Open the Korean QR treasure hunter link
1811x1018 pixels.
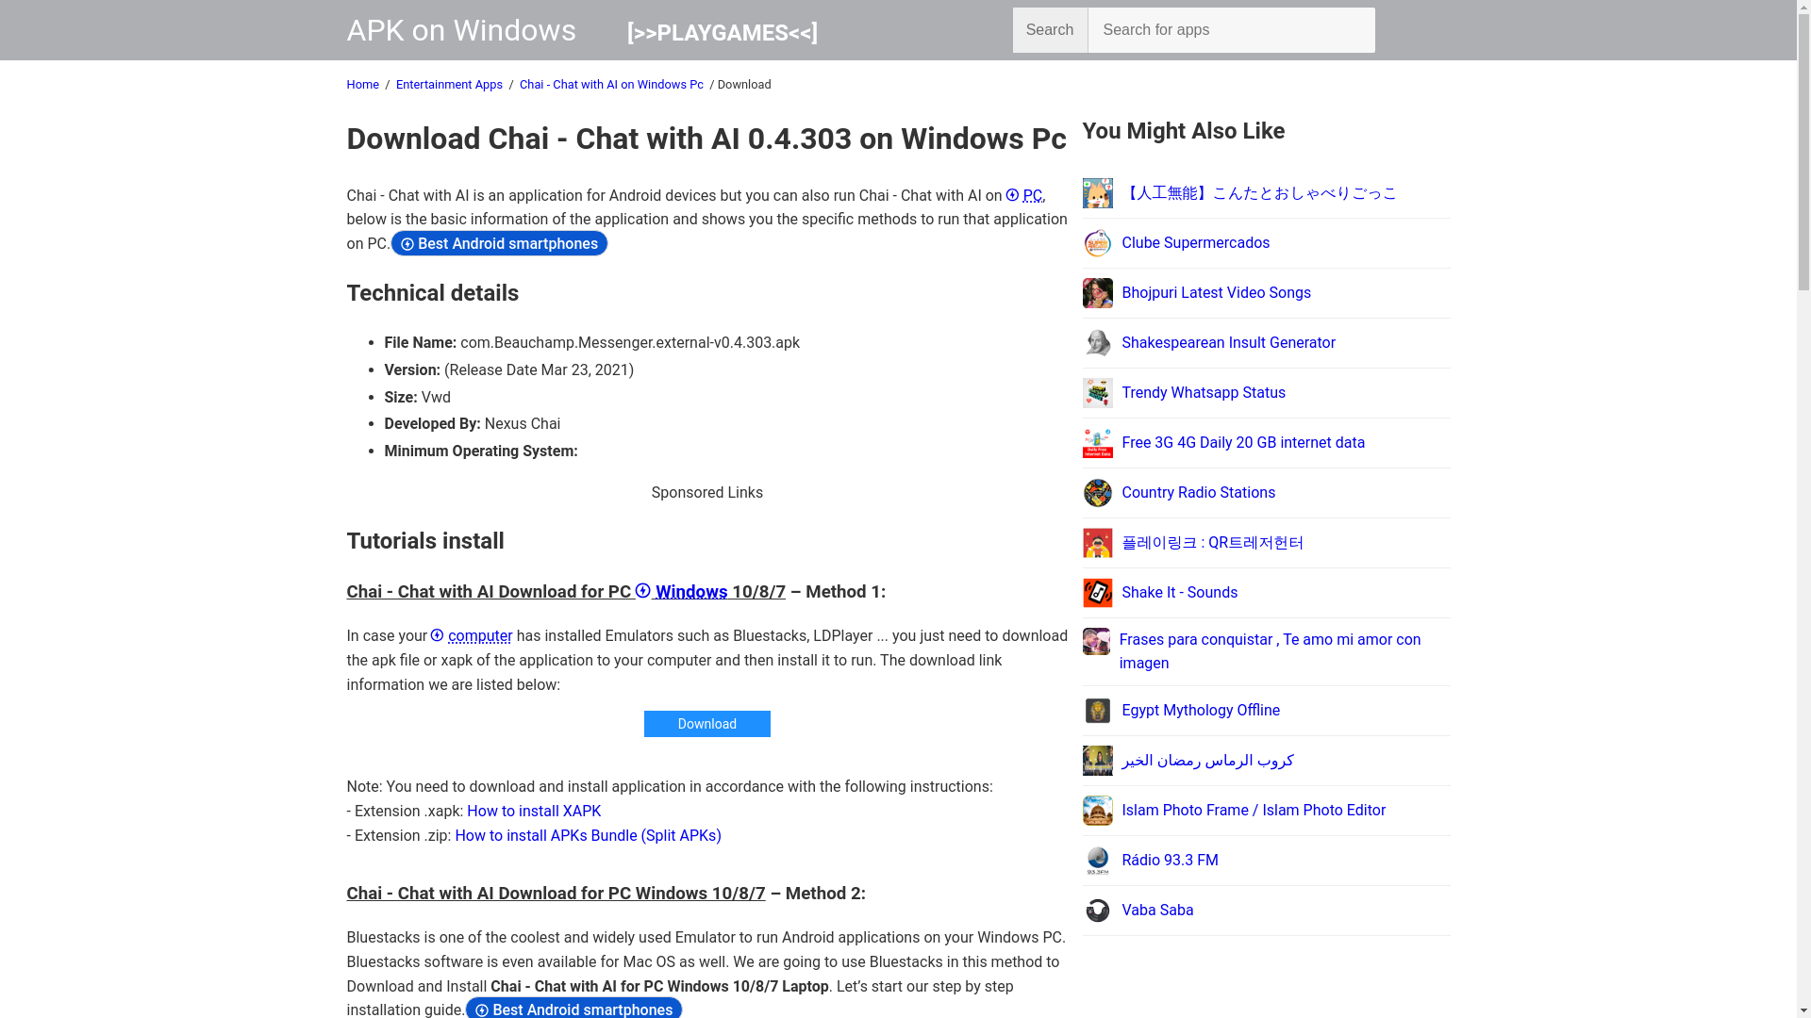[1212, 543]
